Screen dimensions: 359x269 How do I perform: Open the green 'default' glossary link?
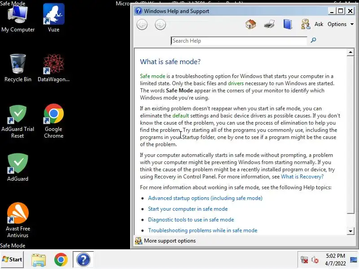(x=181, y=116)
